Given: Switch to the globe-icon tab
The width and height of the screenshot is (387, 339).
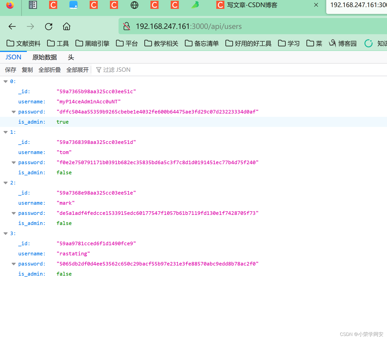Looking at the screenshot, I should 134,5.
